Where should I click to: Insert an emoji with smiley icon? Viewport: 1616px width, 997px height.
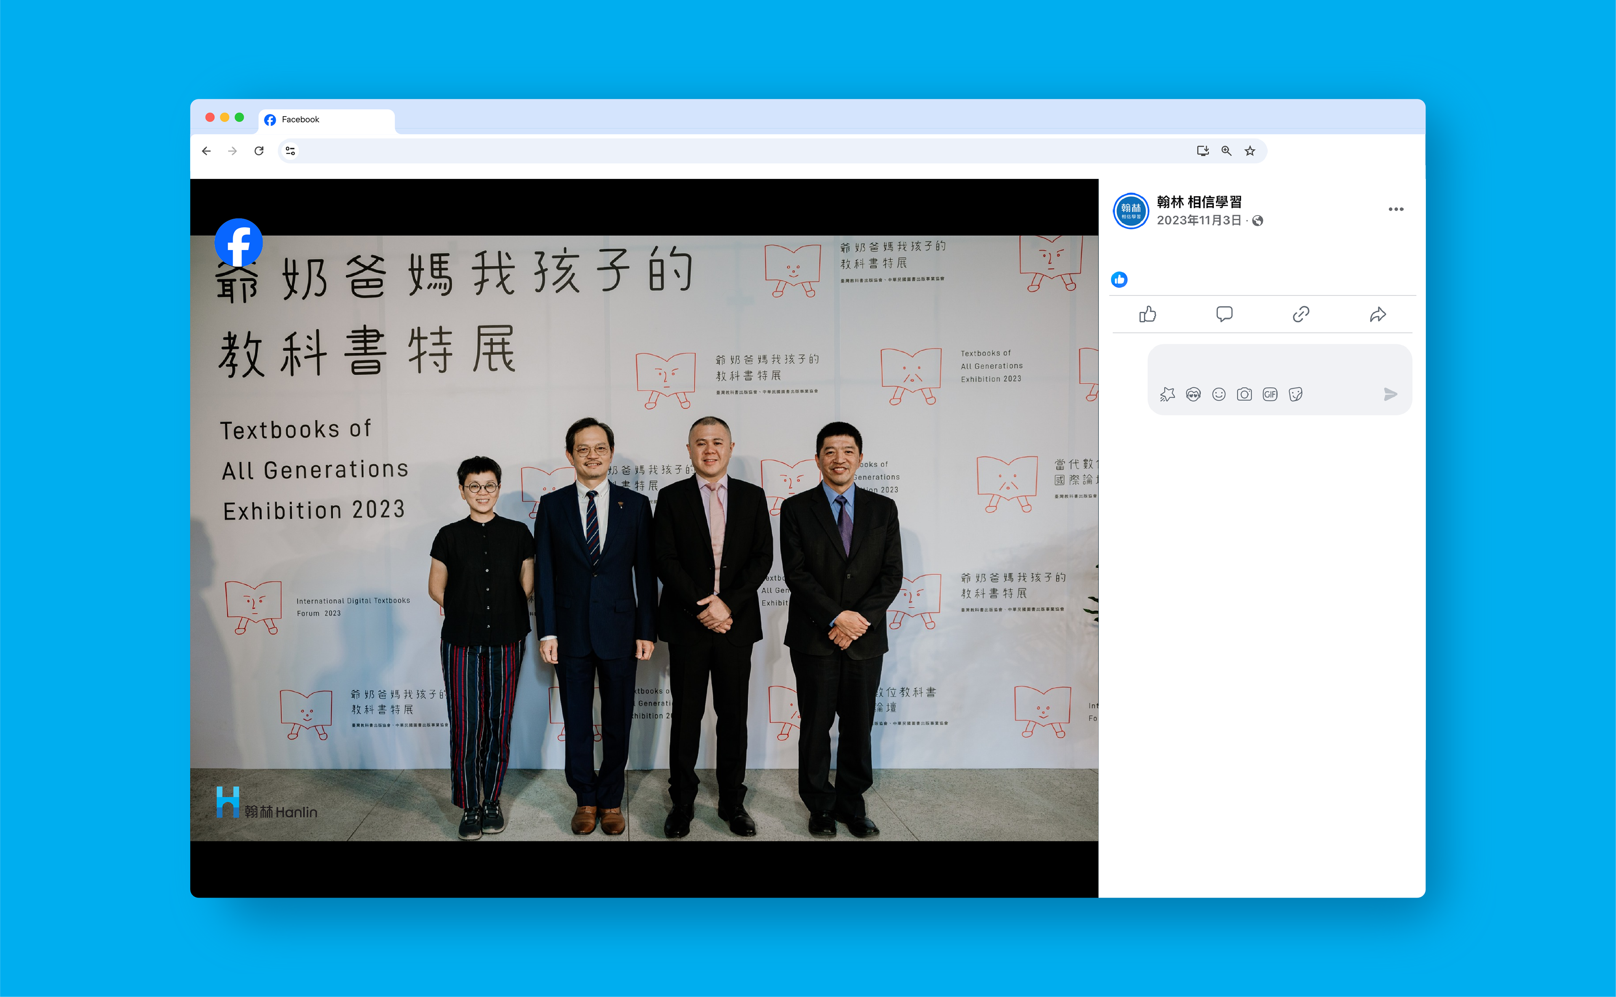tap(1218, 394)
